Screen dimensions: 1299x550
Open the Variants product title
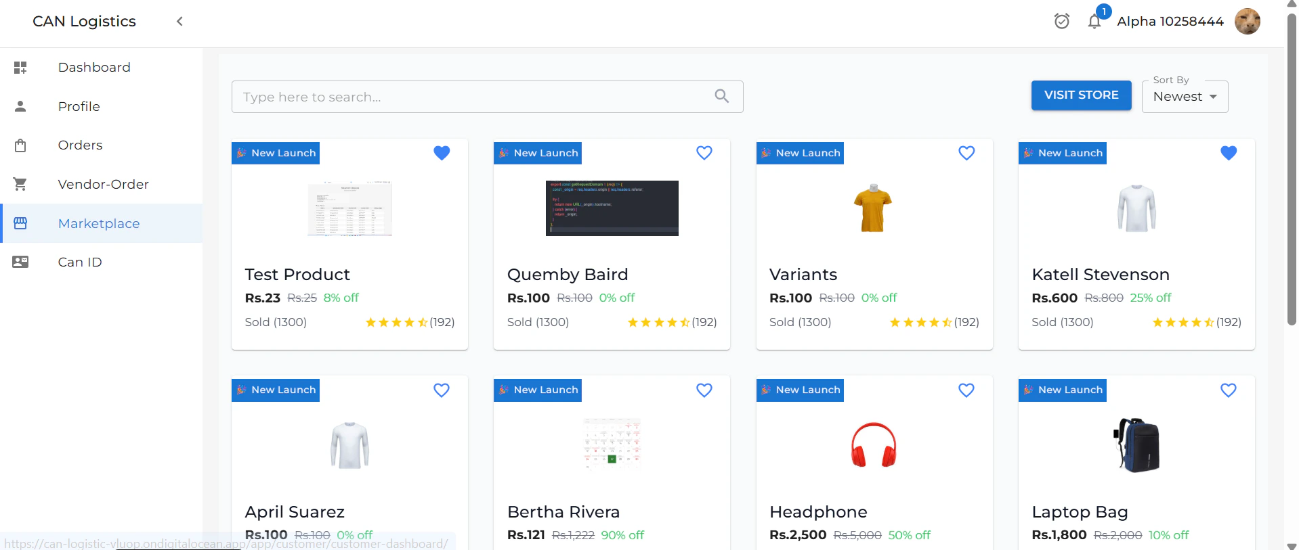pos(803,275)
